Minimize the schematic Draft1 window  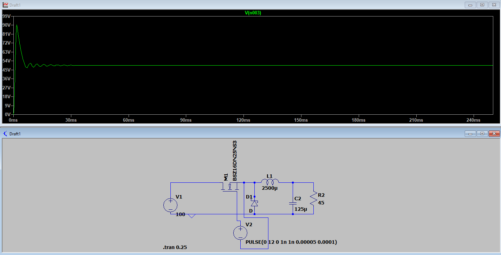470,134
